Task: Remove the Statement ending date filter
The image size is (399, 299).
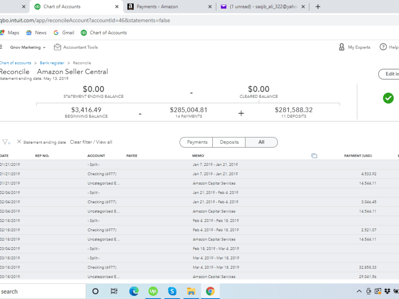Action: [x=19, y=142]
